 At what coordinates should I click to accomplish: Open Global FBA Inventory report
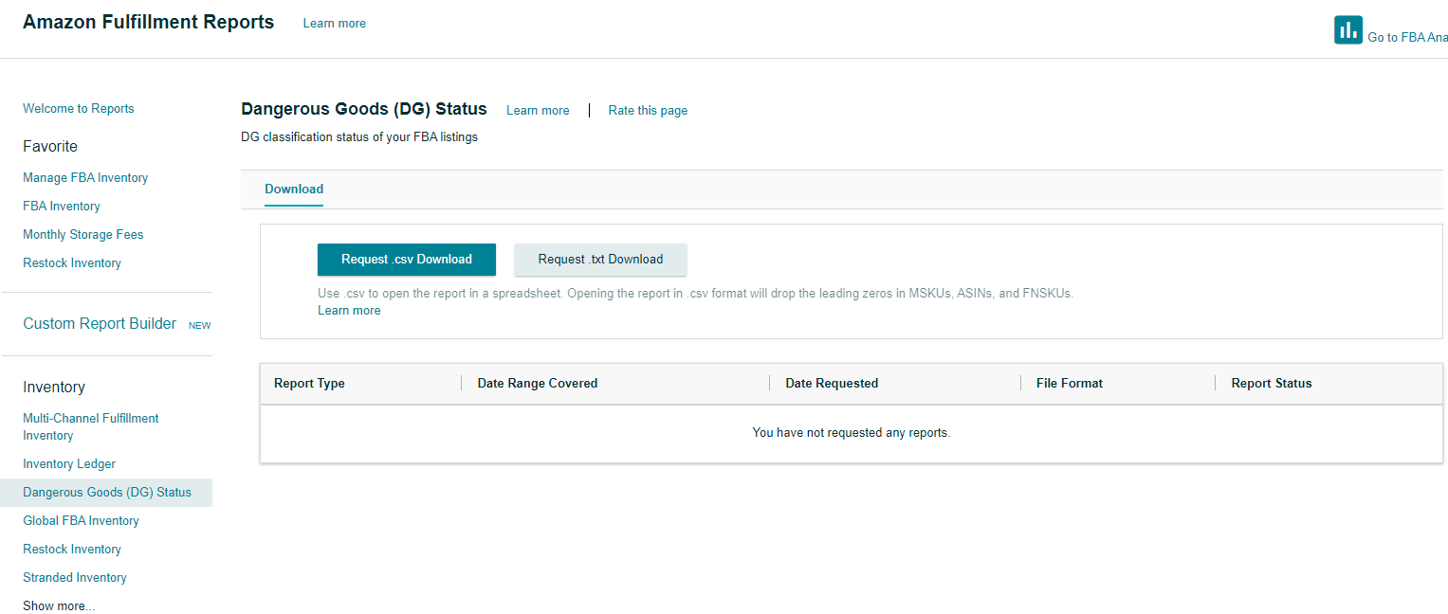tap(81, 520)
